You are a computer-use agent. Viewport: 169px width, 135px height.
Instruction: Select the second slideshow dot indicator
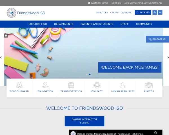point(90,75)
